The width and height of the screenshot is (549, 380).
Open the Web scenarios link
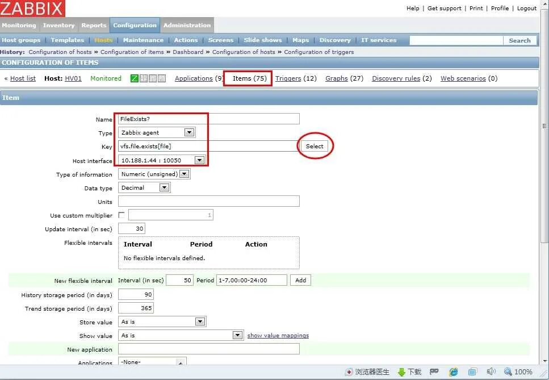[463, 78]
